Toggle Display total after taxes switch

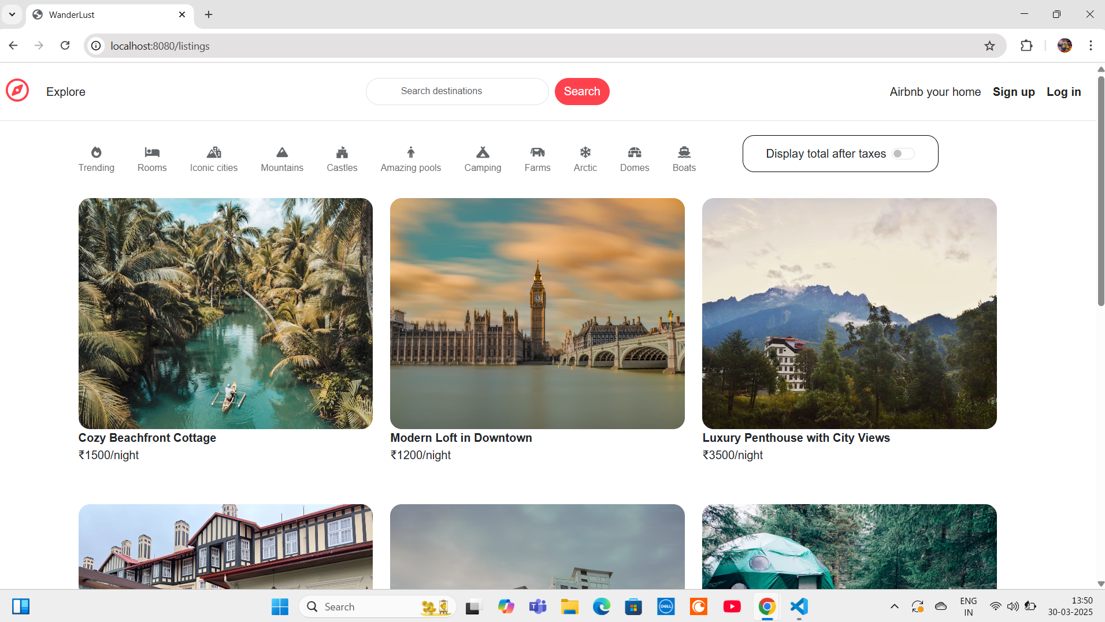point(903,154)
